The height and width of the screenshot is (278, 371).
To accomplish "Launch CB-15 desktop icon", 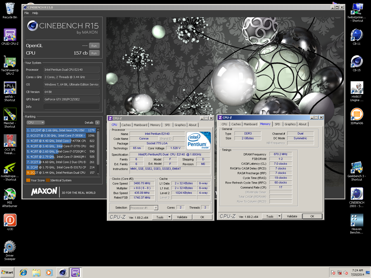I will pos(357,63).
